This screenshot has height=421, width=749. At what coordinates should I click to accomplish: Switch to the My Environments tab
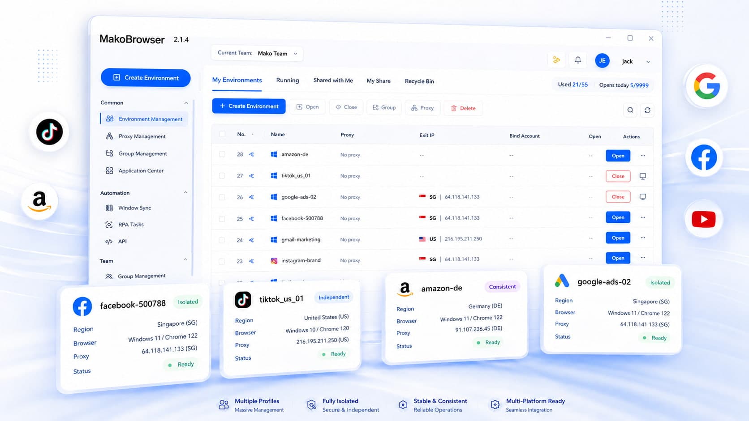pyautogui.click(x=237, y=80)
